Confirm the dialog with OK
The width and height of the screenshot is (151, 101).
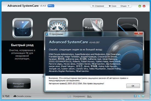[133, 86]
